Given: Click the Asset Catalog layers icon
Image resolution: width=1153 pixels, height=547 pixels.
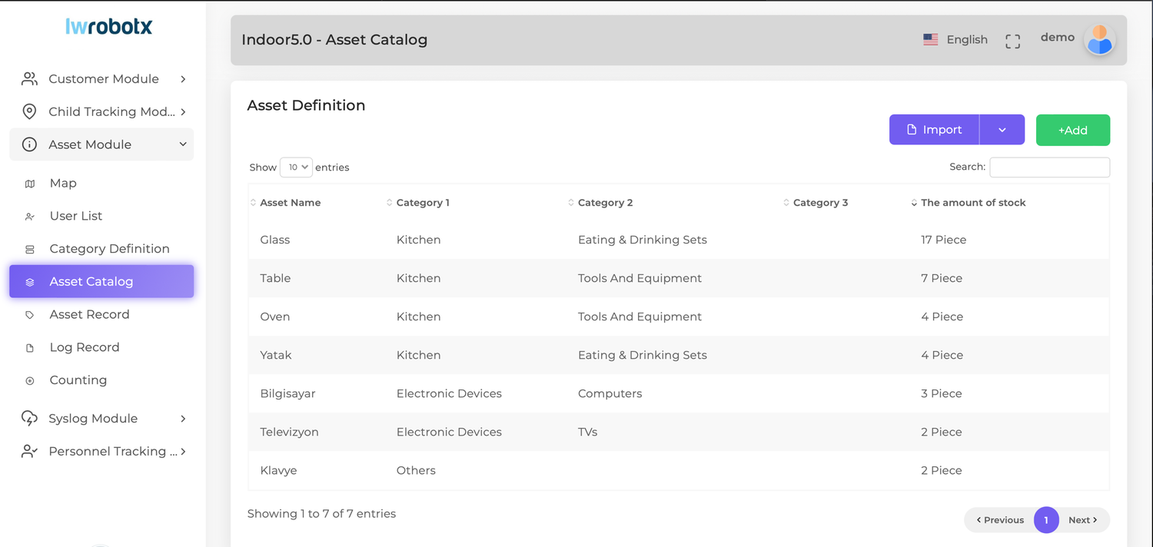Looking at the screenshot, I should click(x=30, y=282).
